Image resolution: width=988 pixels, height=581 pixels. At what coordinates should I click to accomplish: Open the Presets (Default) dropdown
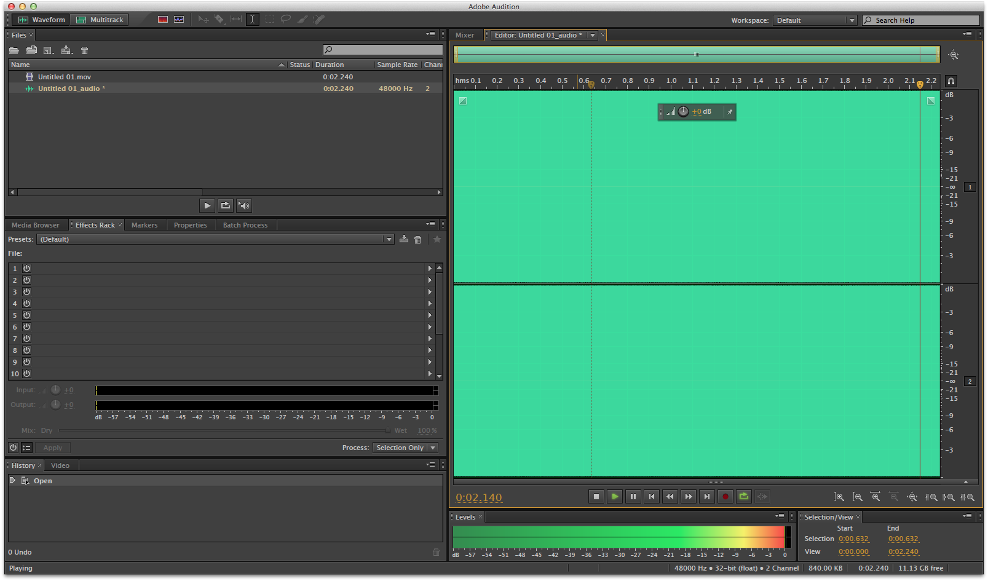(x=215, y=239)
